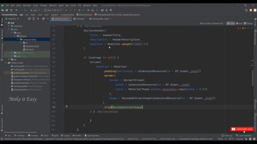Open the Project tool window side tab
Viewport: 257px width, 144px height.
[2, 22]
